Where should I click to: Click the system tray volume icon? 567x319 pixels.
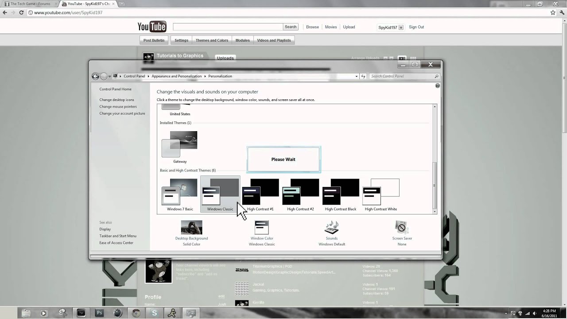tap(535, 313)
